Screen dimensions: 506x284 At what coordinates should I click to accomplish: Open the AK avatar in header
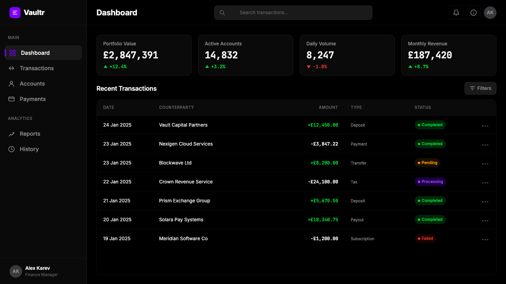coord(490,13)
